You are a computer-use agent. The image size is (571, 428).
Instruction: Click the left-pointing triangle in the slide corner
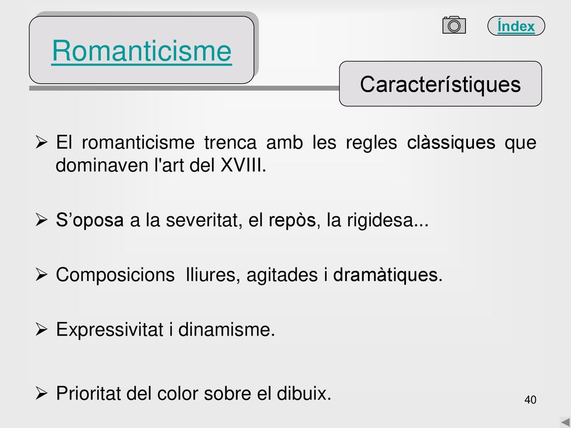(565, 422)
